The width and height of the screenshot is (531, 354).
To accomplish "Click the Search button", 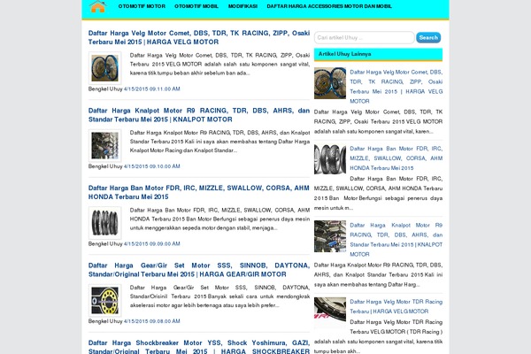I will (428, 37).
